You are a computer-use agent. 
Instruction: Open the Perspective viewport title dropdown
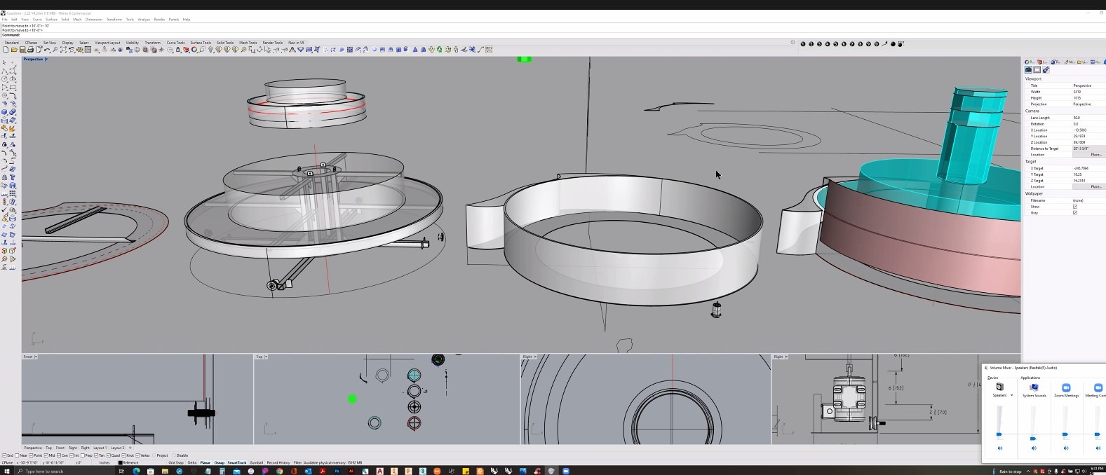click(46, 60)
